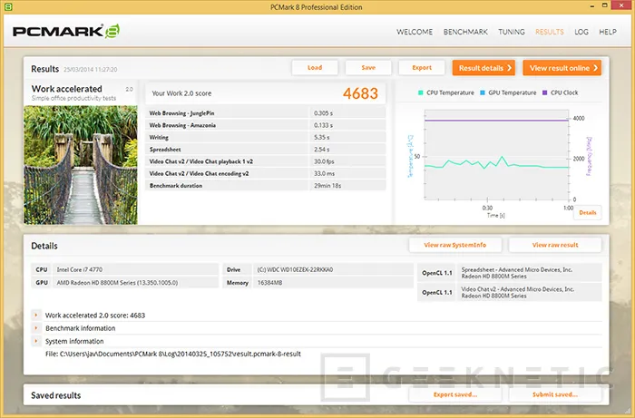
Task: Select Video Chat encoding v2 row
Action: tap(265, 173)
